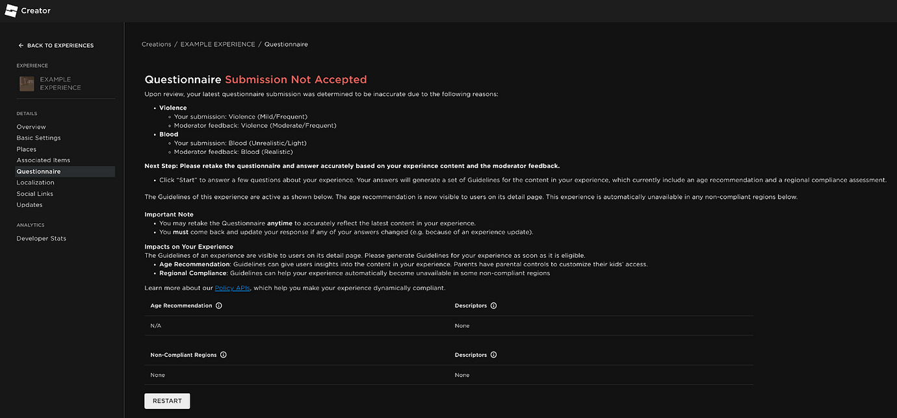The image size is (897, 418).
Task: Click EXAMPLE EXPERIENCE breadcrumb link
Action: click(217, 44)
